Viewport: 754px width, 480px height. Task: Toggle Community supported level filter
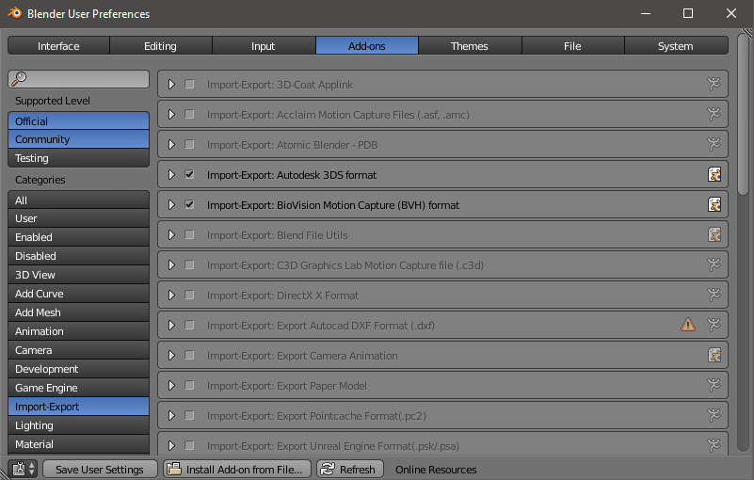click(x=78, y=139)
